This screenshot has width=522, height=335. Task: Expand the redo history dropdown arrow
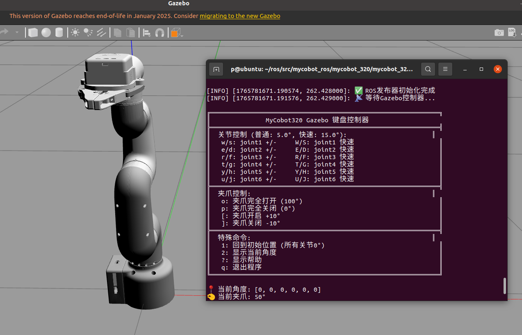(17, 32)
